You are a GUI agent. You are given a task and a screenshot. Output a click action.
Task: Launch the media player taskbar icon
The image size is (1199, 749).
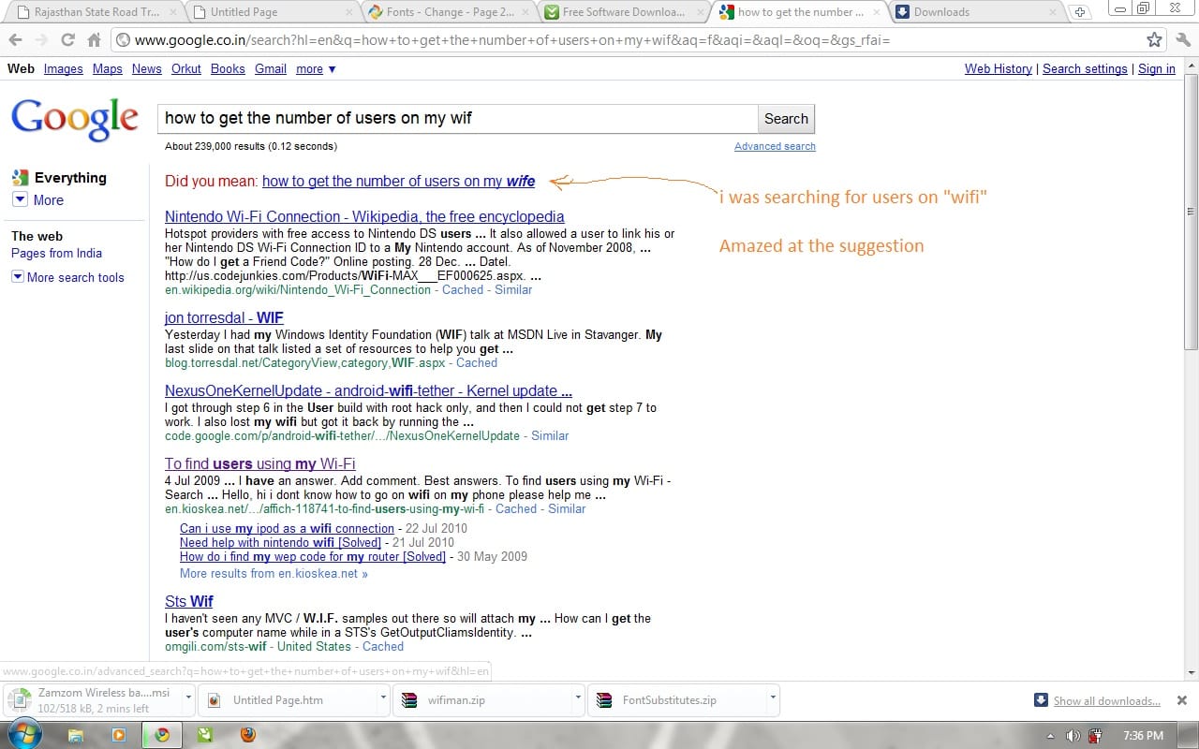[x=118, y=735]
